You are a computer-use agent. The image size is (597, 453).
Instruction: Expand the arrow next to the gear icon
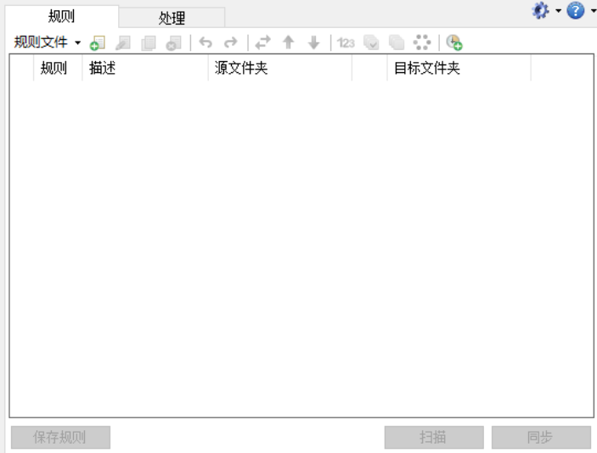pyautogui.click(x=558, y=11)
